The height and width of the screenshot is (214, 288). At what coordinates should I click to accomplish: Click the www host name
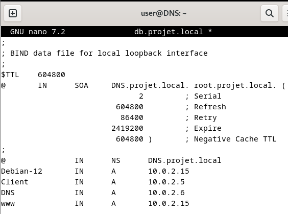8,203
